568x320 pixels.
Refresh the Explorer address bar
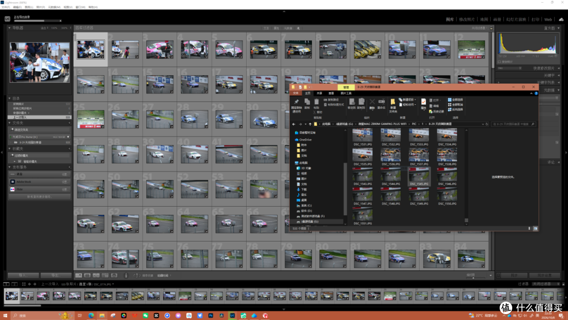point(487,124)
